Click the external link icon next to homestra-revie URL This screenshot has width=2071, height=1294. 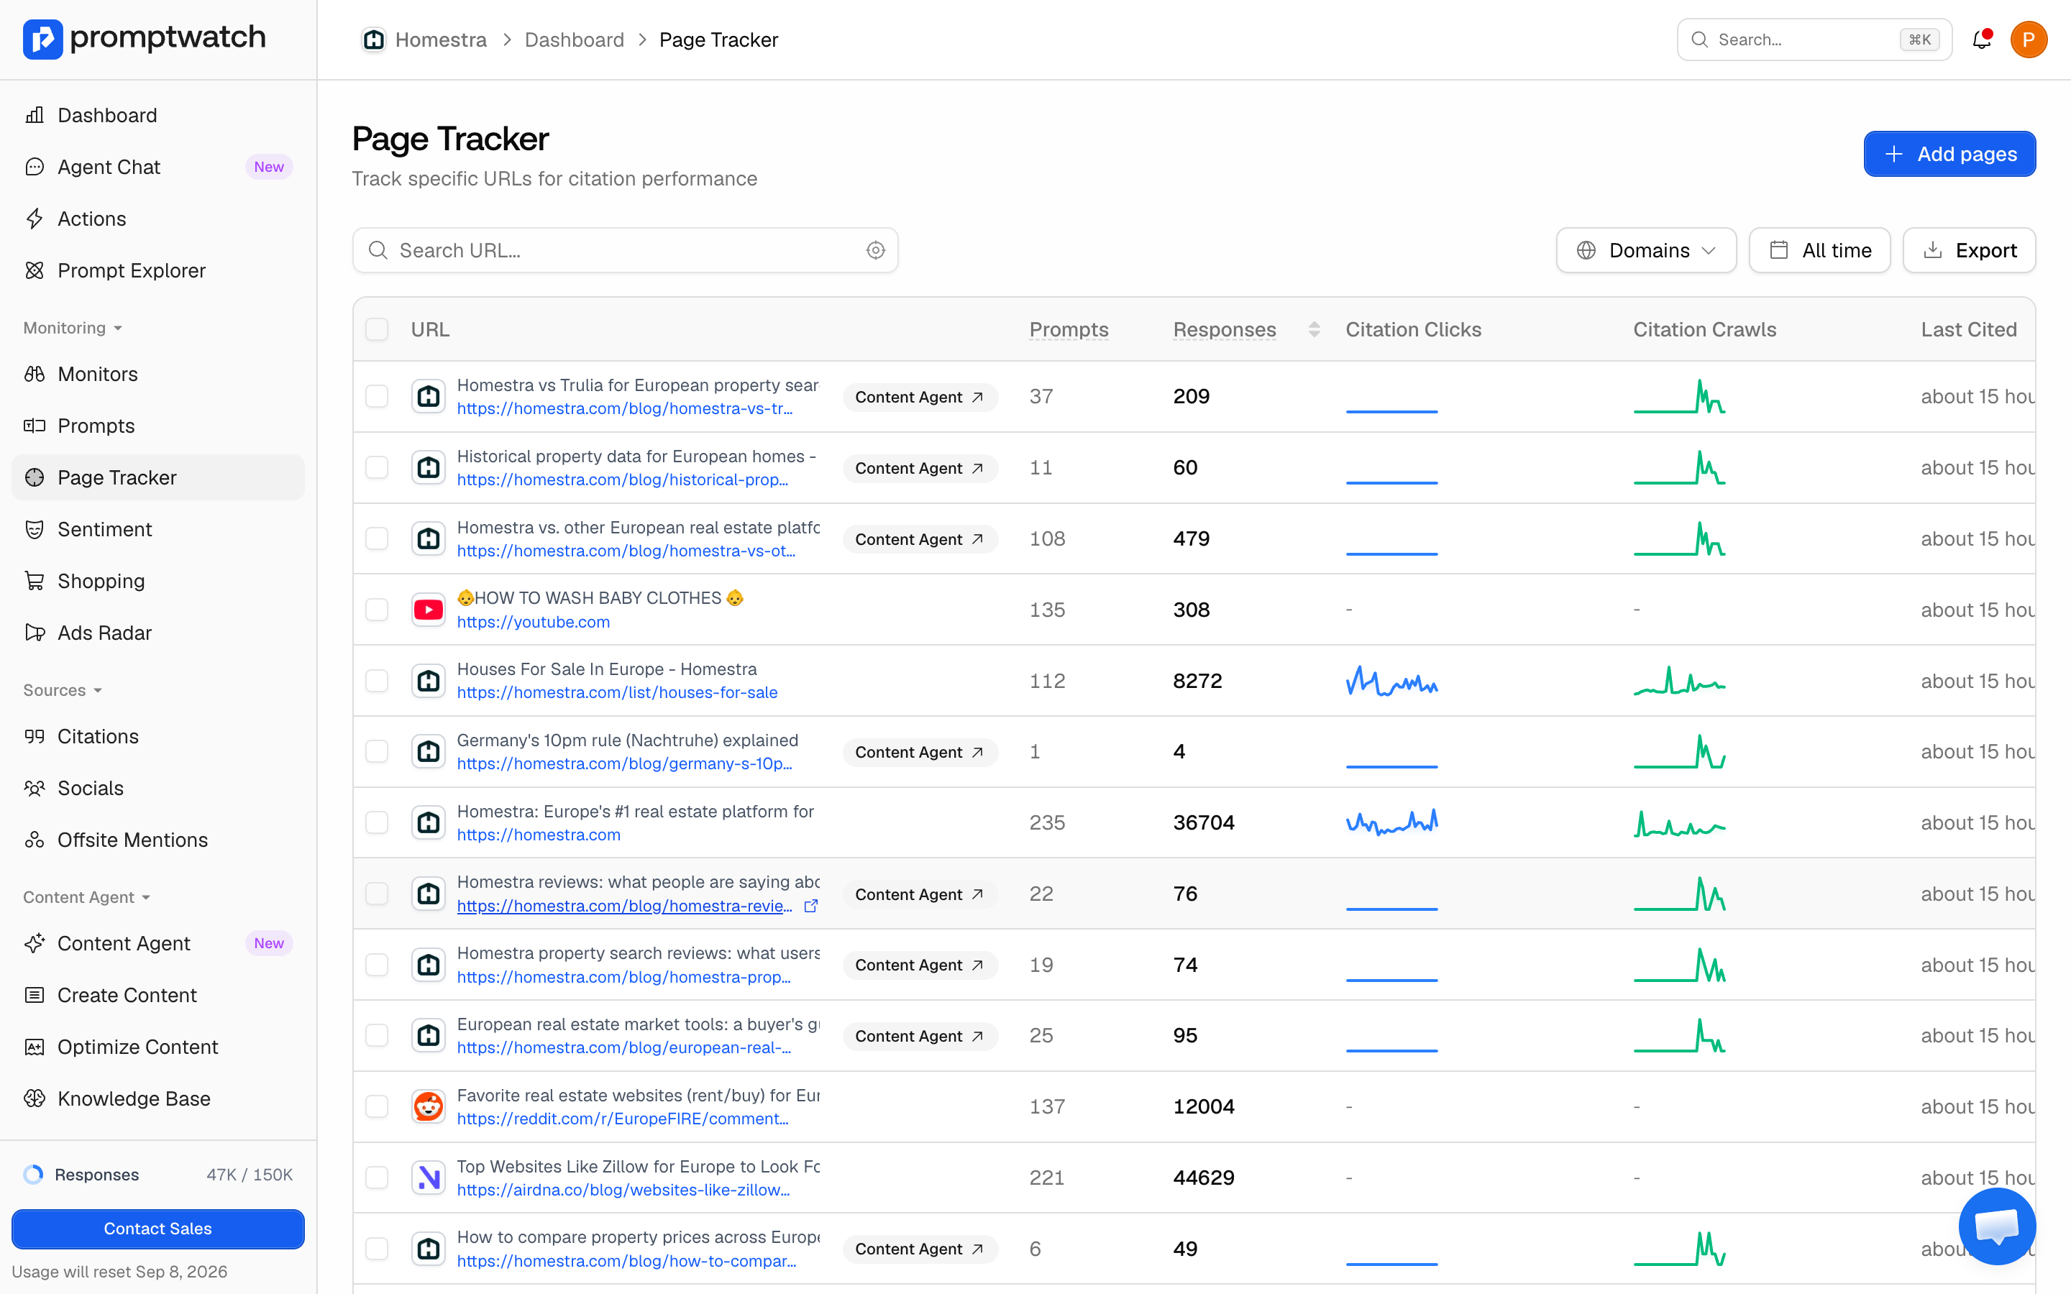point(810,906)
